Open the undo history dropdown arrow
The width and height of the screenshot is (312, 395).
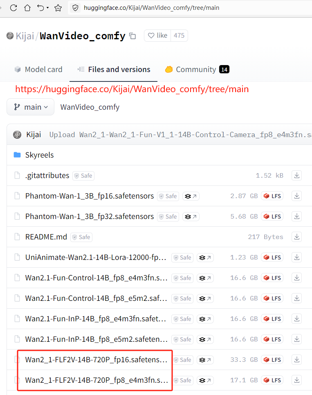[47, 8]
